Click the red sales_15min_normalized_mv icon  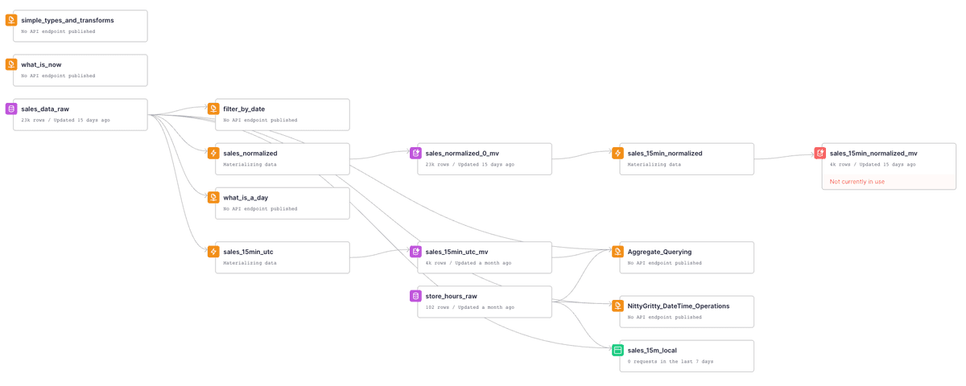tap(819, 153)
